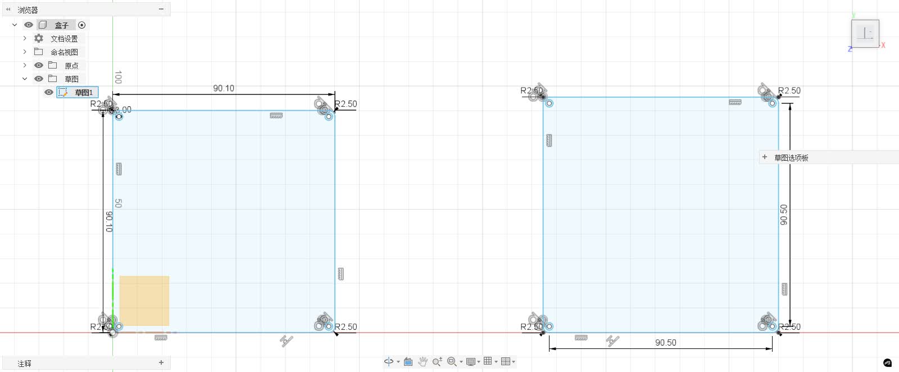Click the 90.50 horizontal dimension
This screenshot has width=899, height=372.
click(x=665, y=343)
